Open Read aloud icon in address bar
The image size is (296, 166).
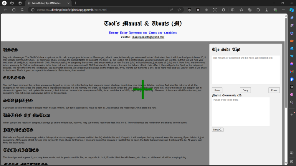click(x=171, y=10)
